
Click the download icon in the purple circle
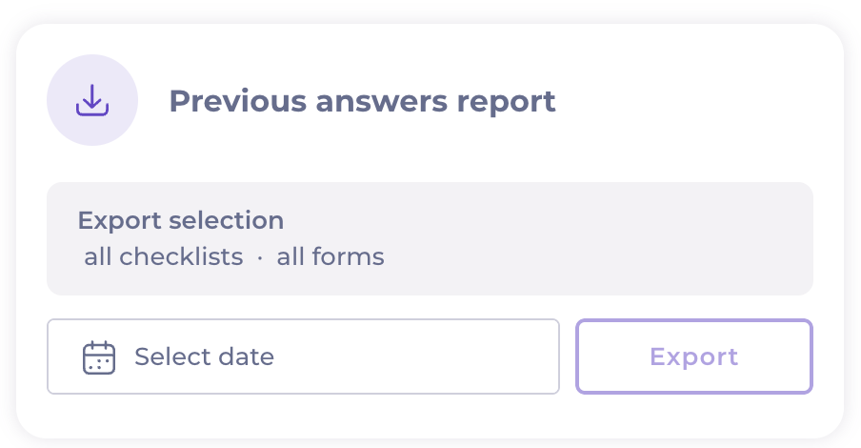pyautogui.click(x=92, y=100)
